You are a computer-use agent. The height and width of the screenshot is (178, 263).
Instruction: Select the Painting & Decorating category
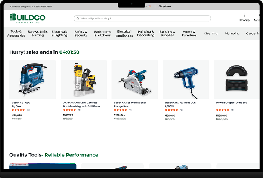click(146, 34)
